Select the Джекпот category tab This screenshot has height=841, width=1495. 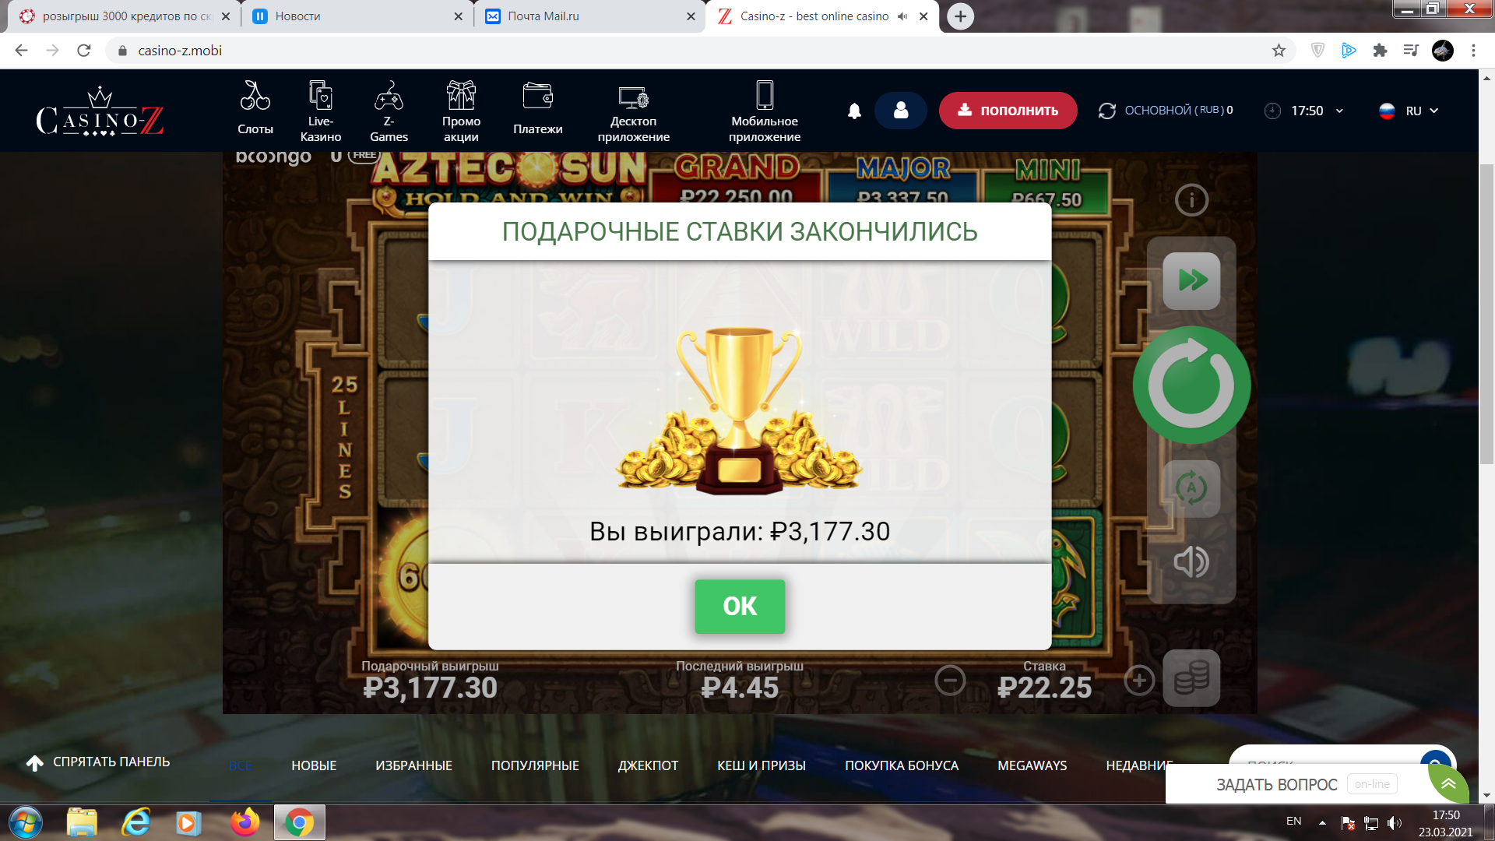coord(648,765)
